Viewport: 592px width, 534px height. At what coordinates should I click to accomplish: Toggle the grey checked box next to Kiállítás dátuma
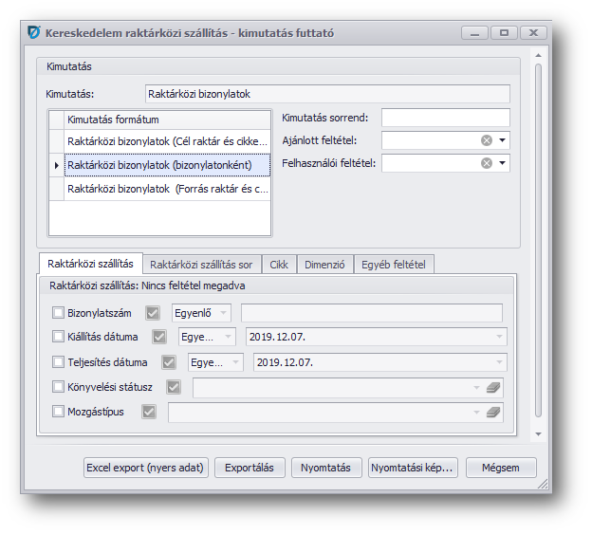159,337
